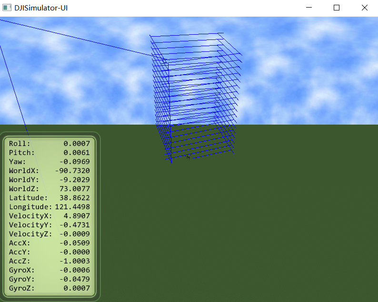Viewport: 378px width, 302px height.
Task: Click the DJISimulator-UI app icon in title bar
Action: (x=7, y=8)
